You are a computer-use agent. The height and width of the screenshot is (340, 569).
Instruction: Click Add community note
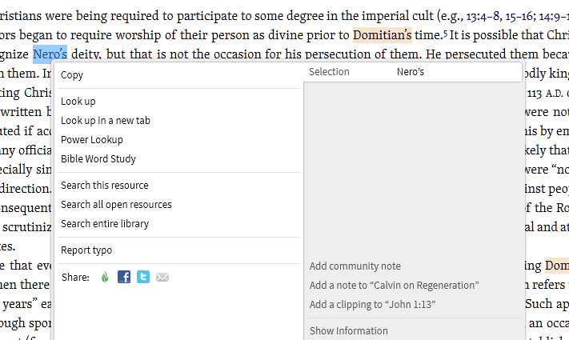pos(355,266)
